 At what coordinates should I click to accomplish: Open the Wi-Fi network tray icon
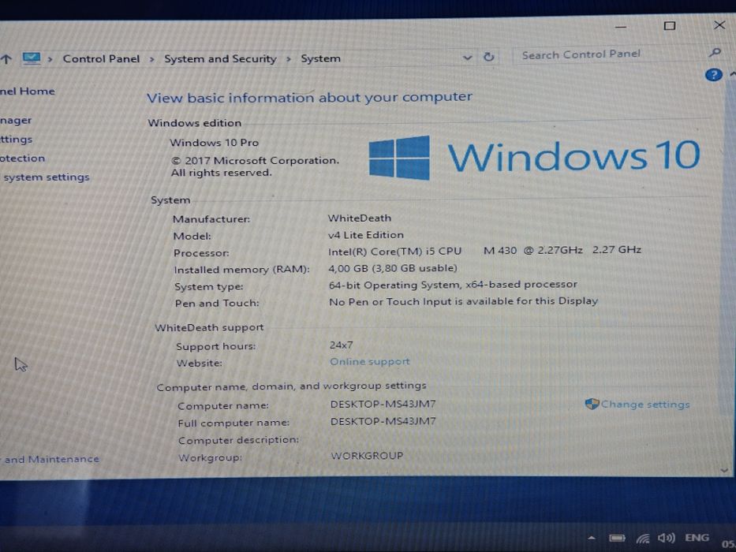click(643, 539)
